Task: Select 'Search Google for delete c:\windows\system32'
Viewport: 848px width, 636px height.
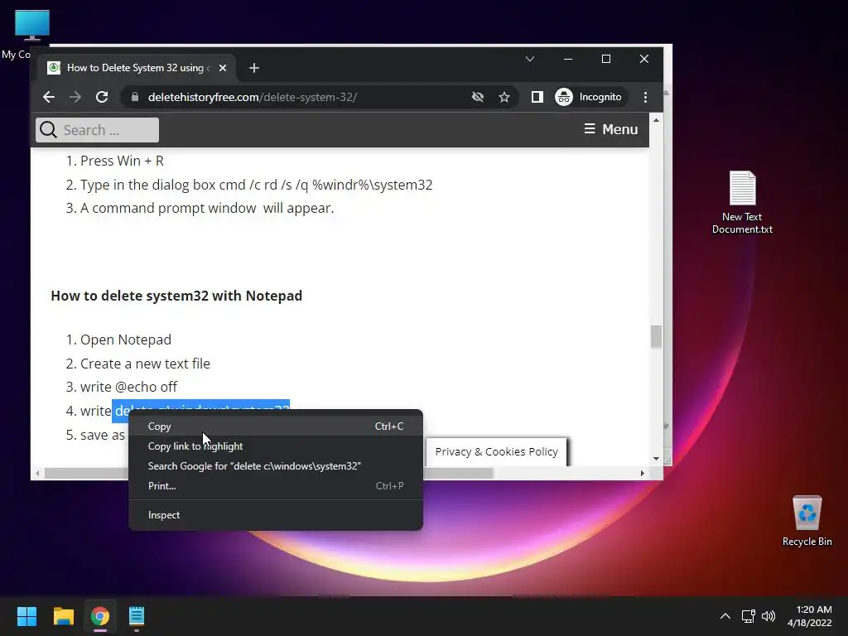Action: pos(276,466)
